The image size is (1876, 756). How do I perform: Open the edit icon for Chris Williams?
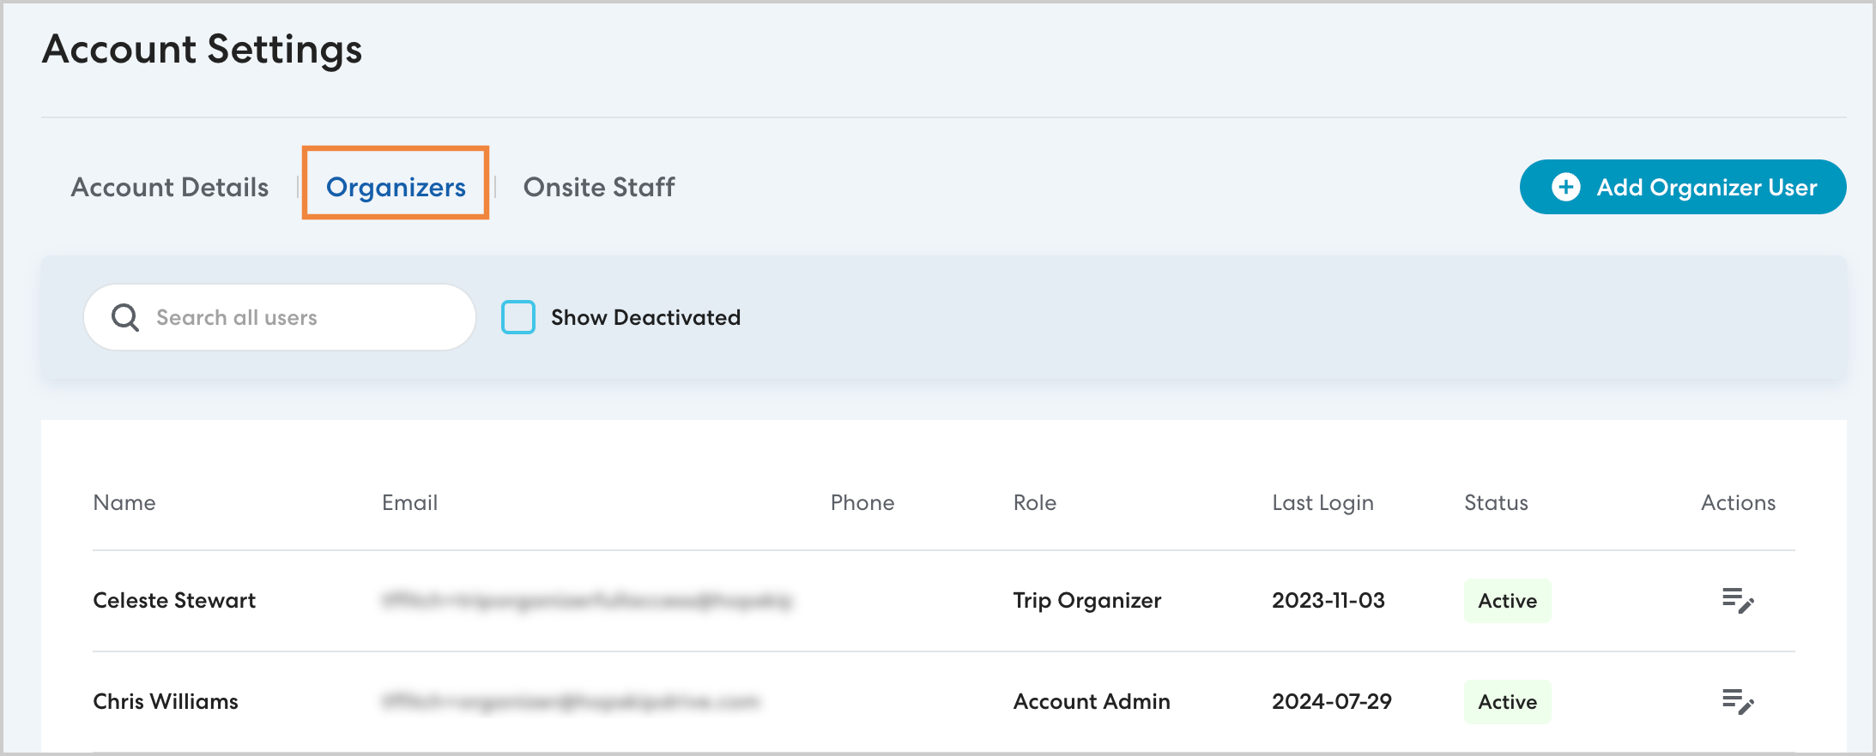1737,702
